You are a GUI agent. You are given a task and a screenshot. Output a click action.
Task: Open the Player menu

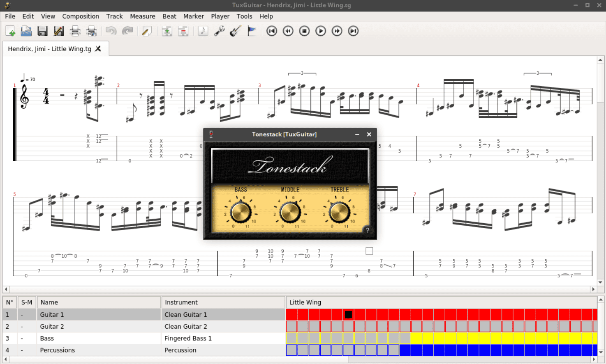220,16
